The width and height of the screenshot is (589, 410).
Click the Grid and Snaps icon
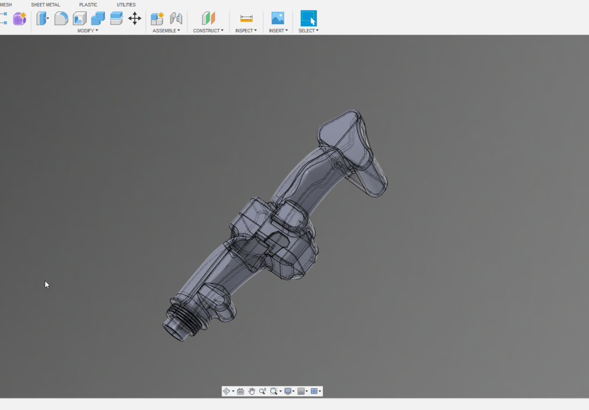[301, 391]
